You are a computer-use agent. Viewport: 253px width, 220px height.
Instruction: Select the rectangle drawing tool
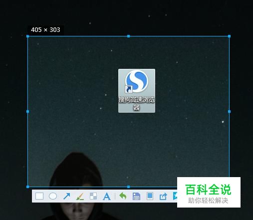(x=39, y=196)
